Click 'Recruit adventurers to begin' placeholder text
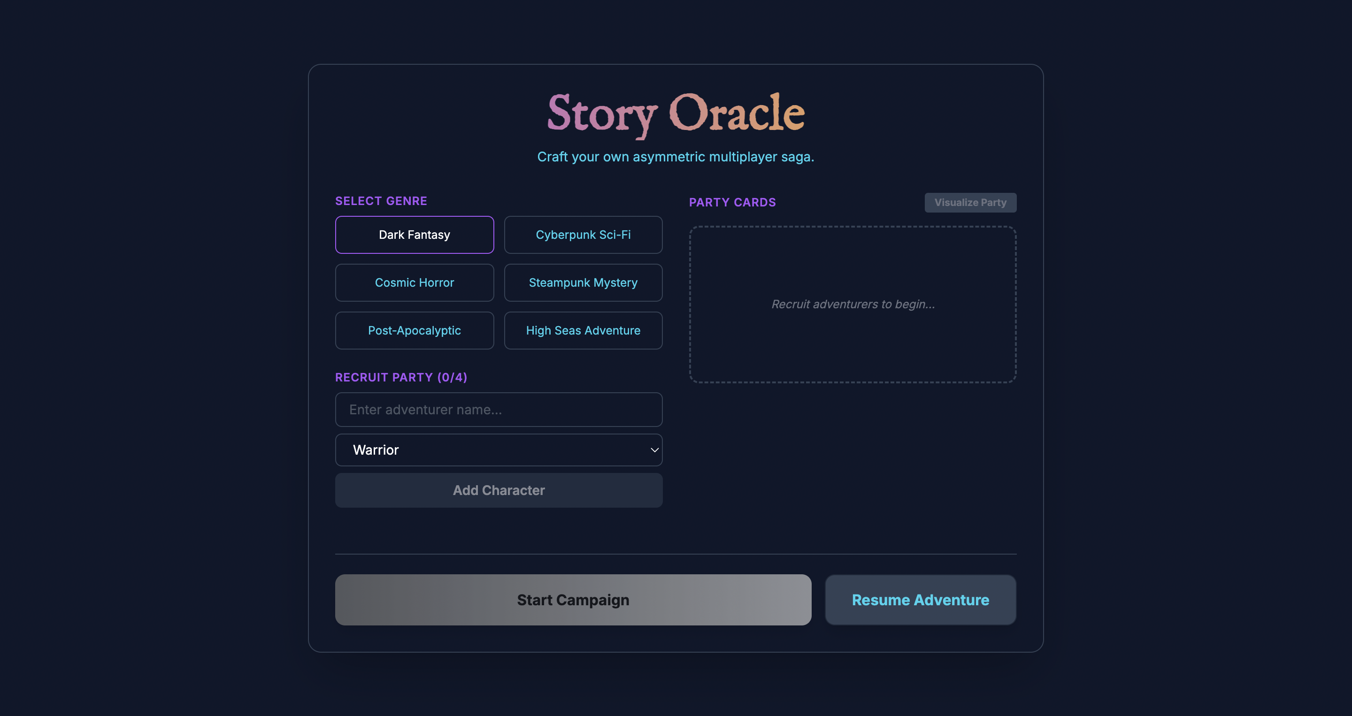The height and width of the screenshot is (716, 1352). click(853, 304)
